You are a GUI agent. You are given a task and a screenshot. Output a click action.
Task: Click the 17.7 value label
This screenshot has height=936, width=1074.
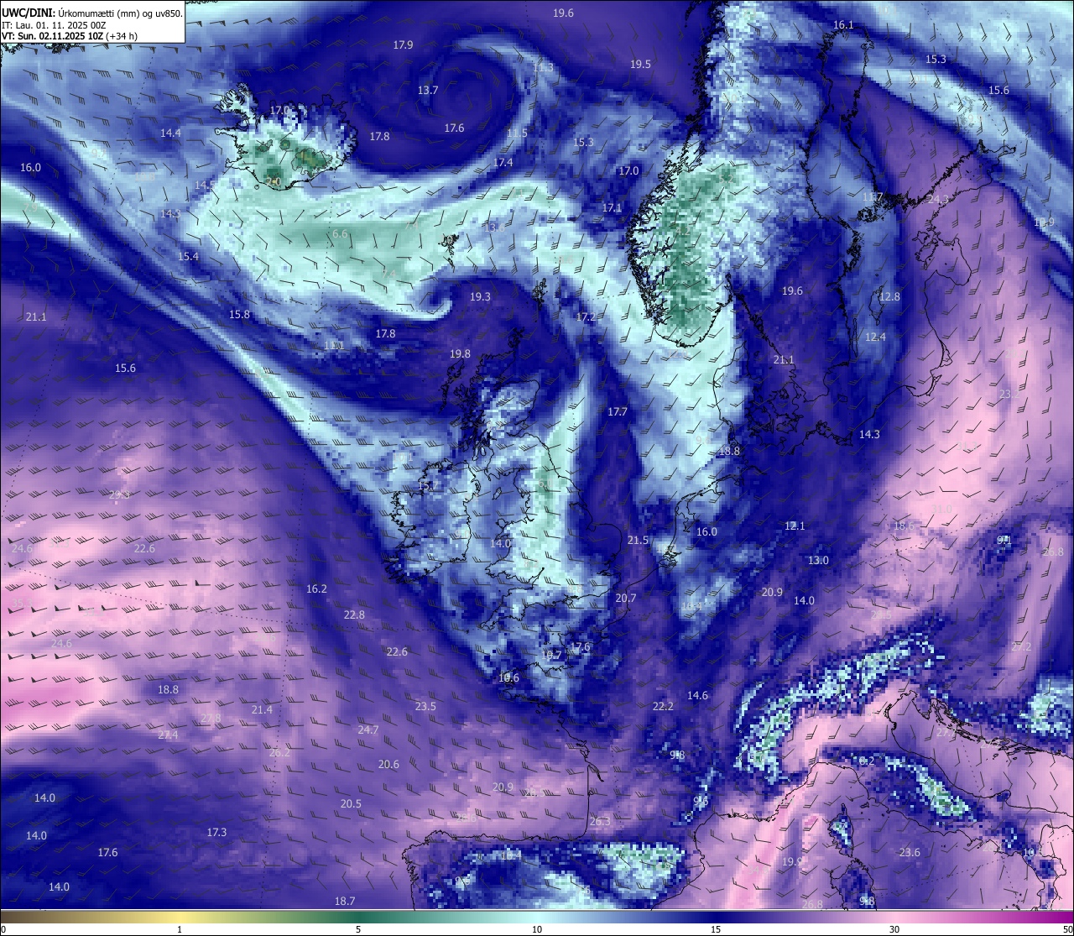(618, 412)
